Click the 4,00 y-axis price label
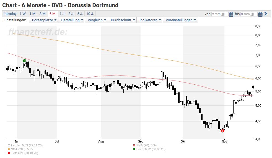 pyautogui.click(x=258, y=139)
